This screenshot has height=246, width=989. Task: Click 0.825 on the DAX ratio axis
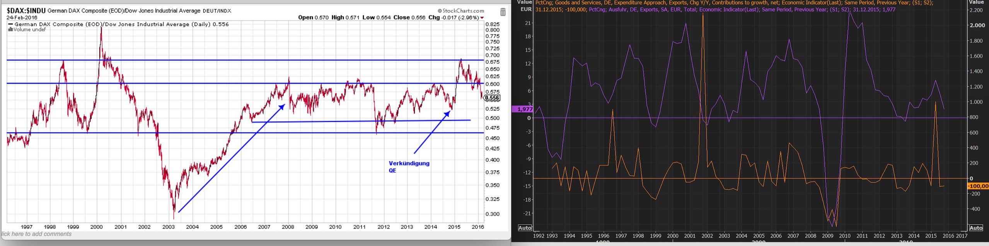click(x=492, y=24)
